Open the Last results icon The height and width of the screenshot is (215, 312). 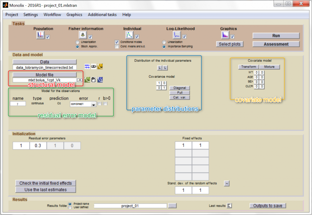tap(230, 206)
